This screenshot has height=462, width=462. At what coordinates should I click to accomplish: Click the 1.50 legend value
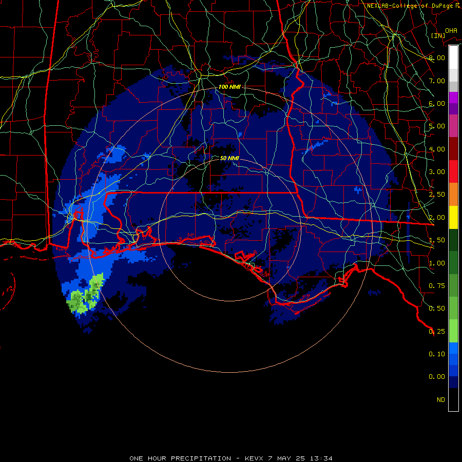tap(437, 240)
